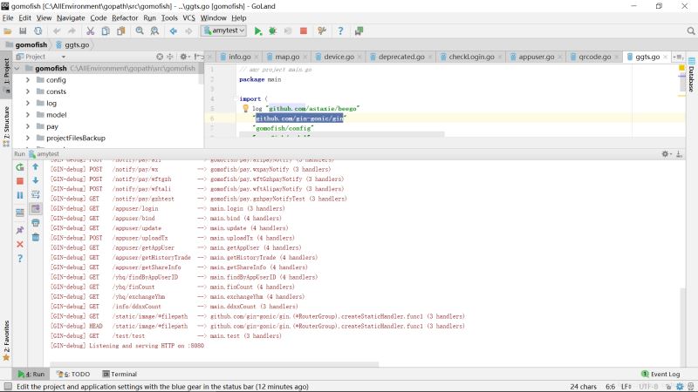Screen dimensions: 698x392
Task: Pause output in the Run panel
Action: point(19,195)
